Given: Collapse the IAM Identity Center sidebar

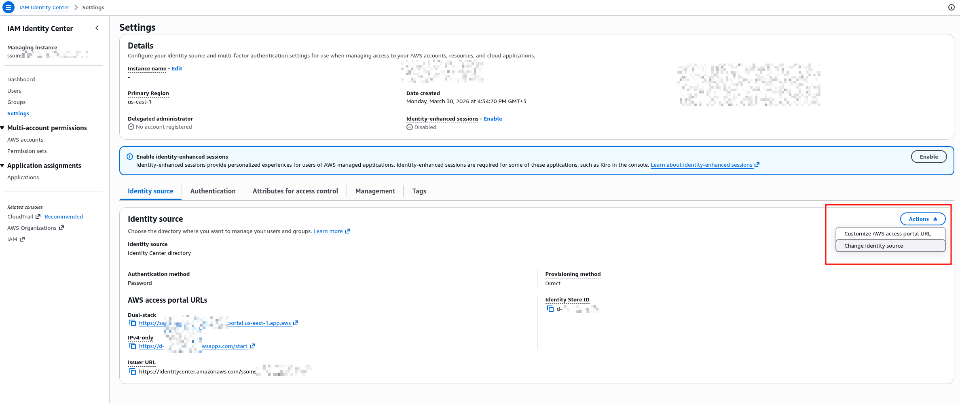Looking at the screenshot, I should point(97,28).
